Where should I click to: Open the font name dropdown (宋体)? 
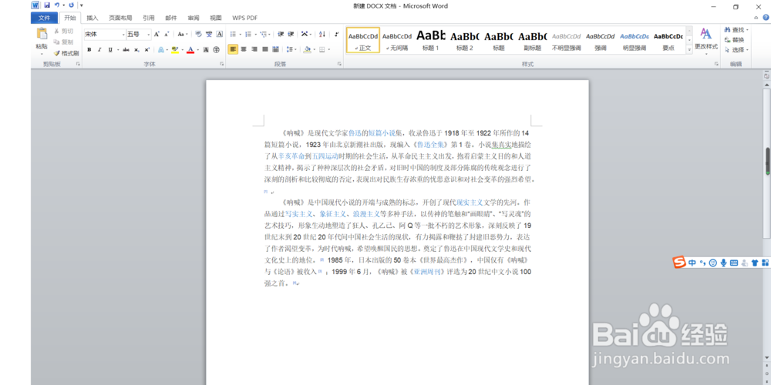(123, 34)
